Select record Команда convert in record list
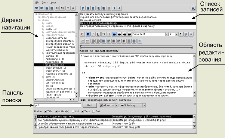 point(90,20)
